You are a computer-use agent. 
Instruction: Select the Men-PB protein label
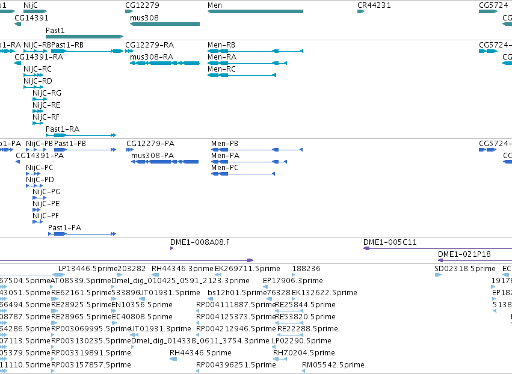224,144
